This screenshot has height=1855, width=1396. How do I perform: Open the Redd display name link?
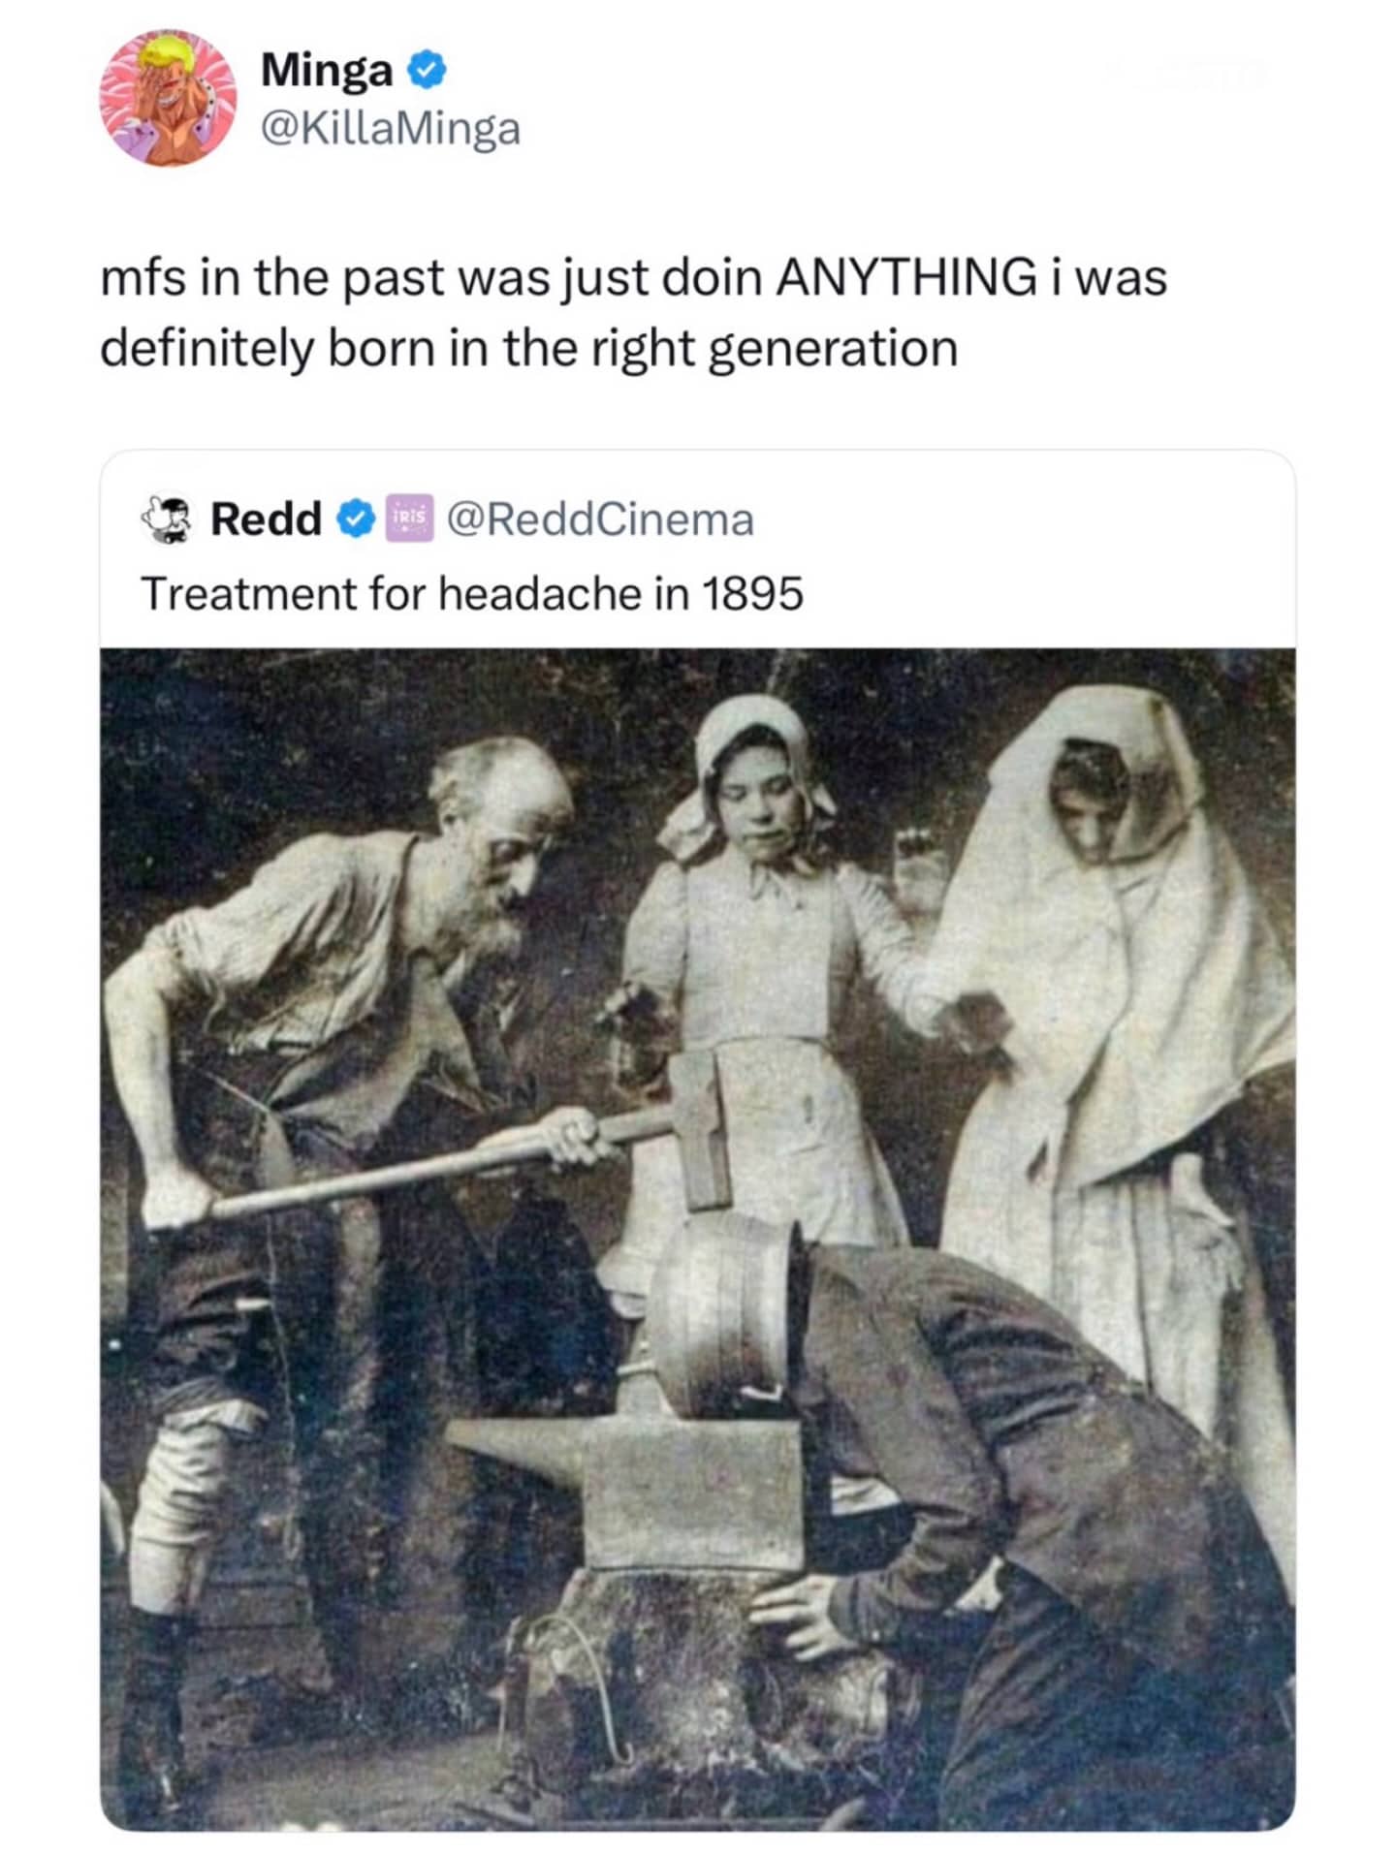click(x=267, y=519)
